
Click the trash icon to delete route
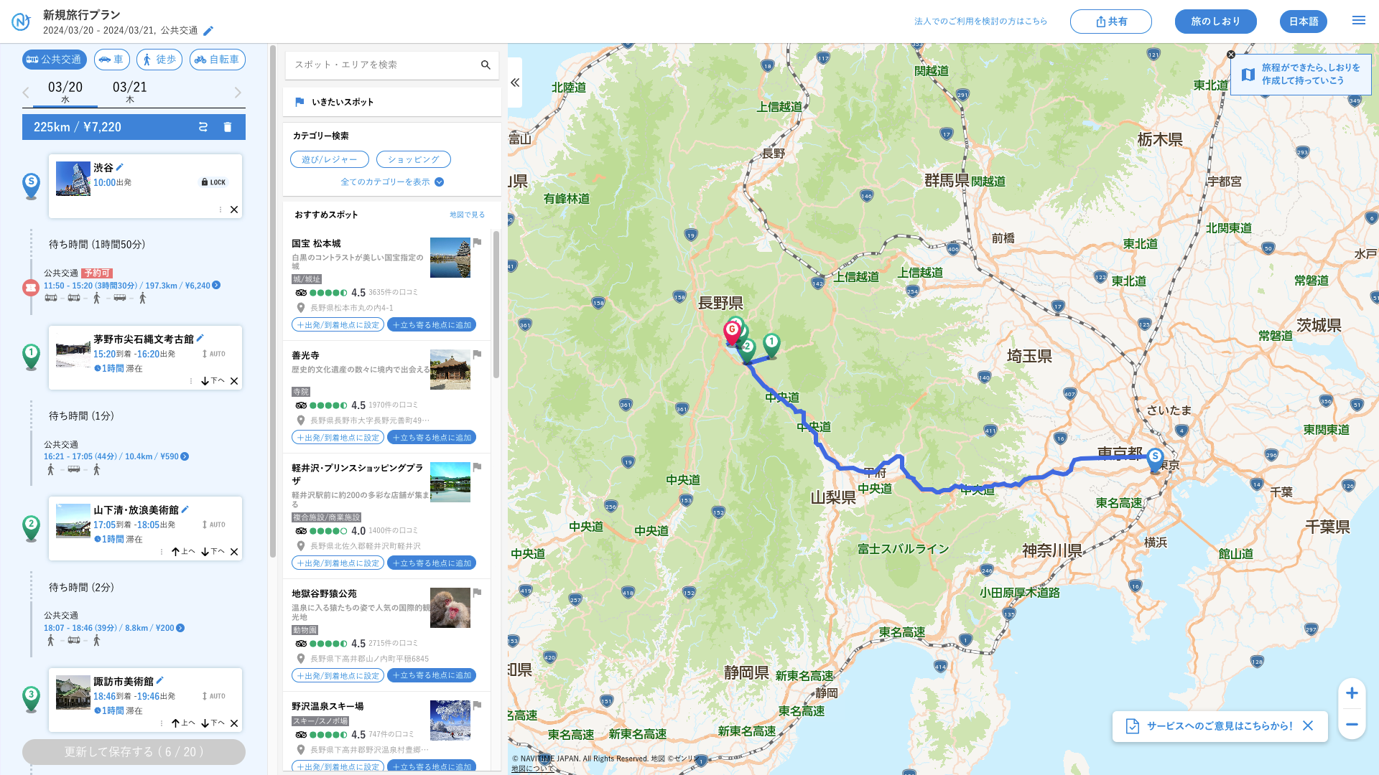click(228, 127)
